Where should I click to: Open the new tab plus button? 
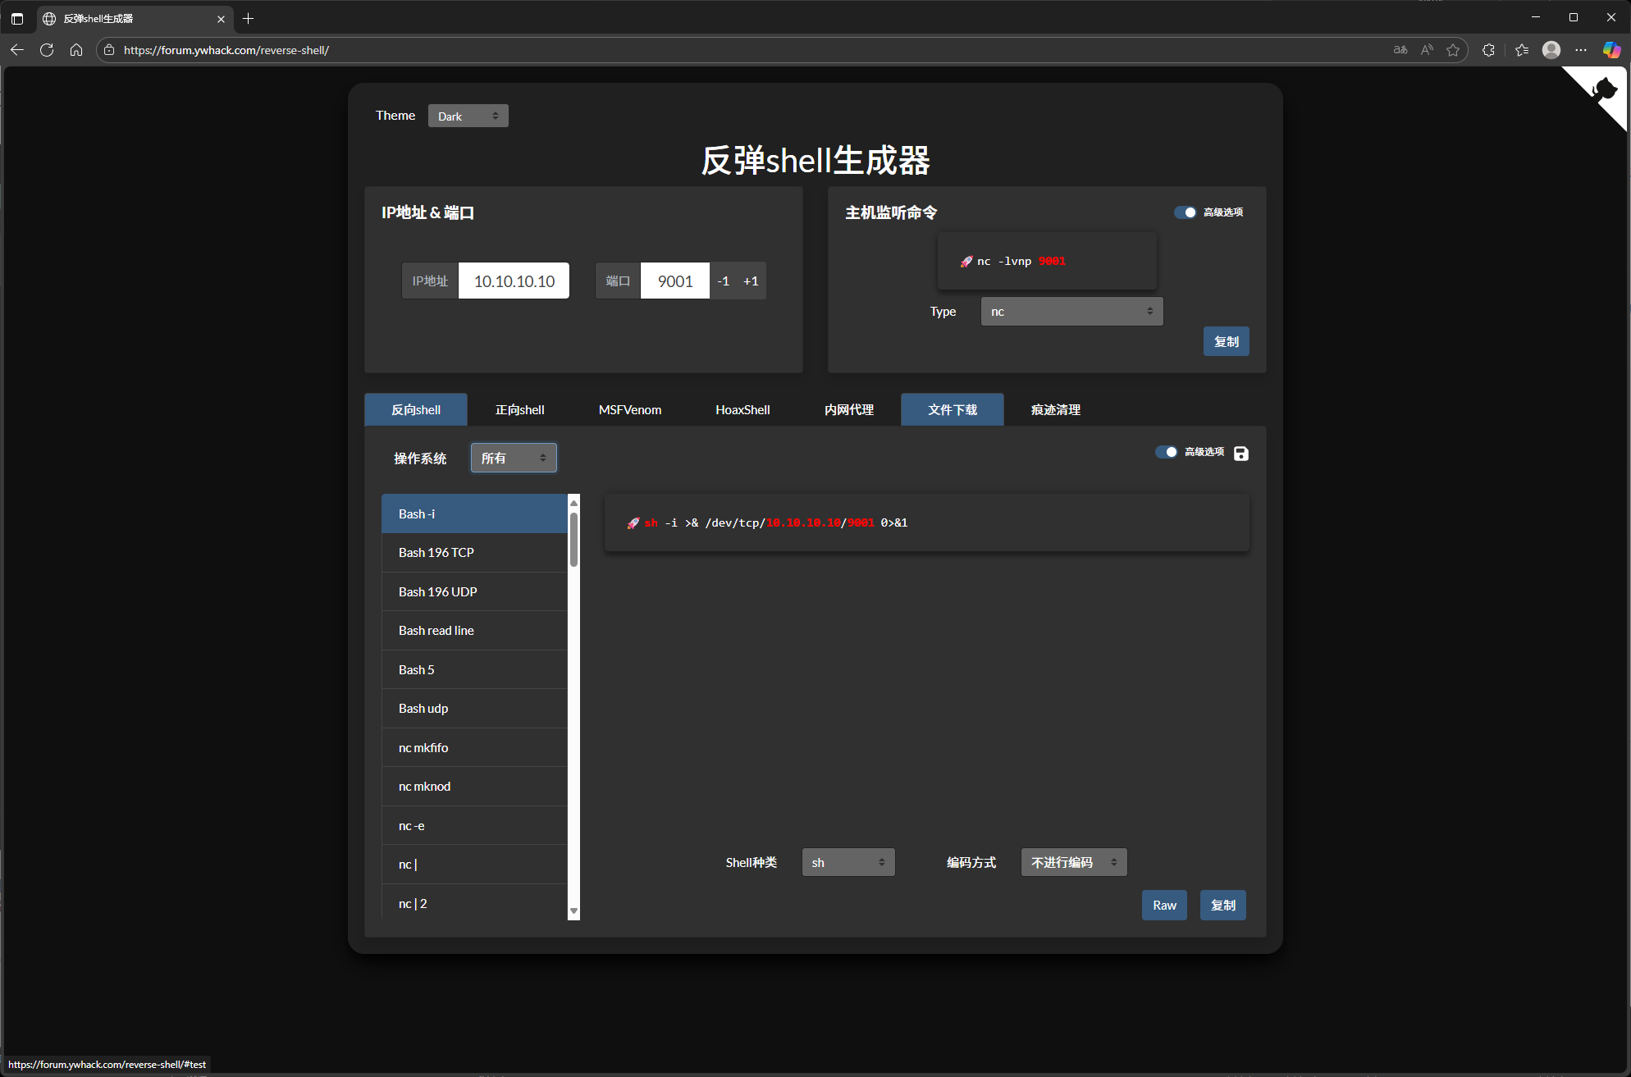pyautogui.click(x=249, y=18)
